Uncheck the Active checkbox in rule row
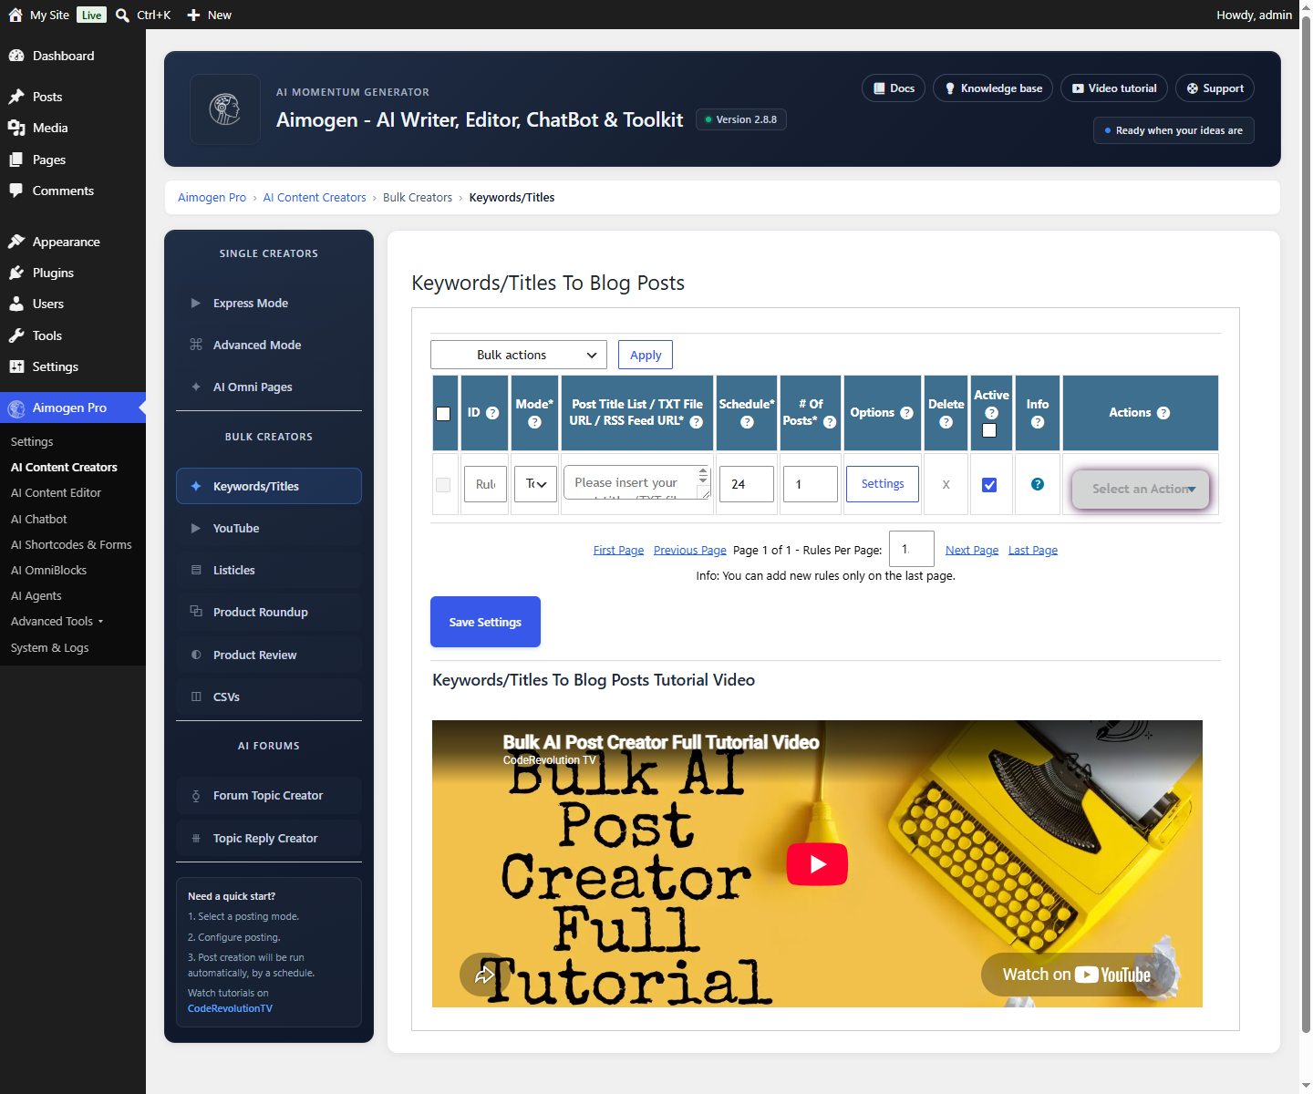This screenshot has width=1313, height=1094. (989, 485)
